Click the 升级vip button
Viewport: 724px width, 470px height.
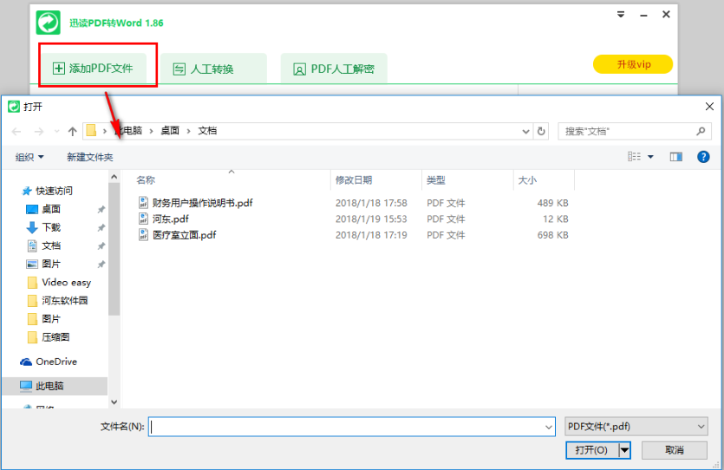click(633, 64)
